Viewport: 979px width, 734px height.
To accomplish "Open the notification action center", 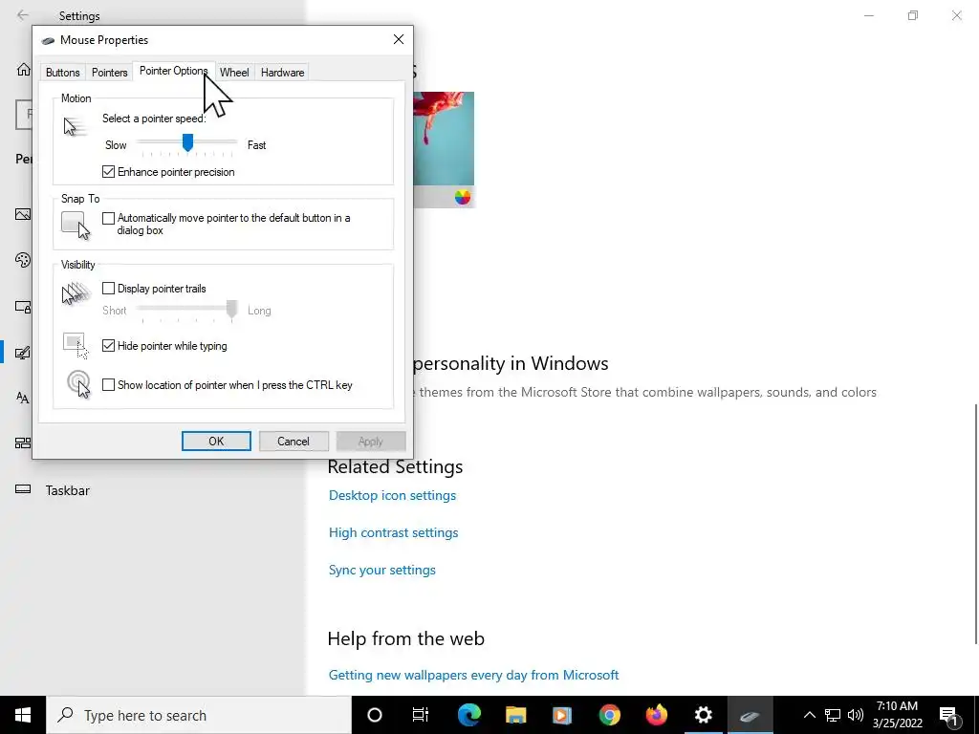I will pos(949,716).
